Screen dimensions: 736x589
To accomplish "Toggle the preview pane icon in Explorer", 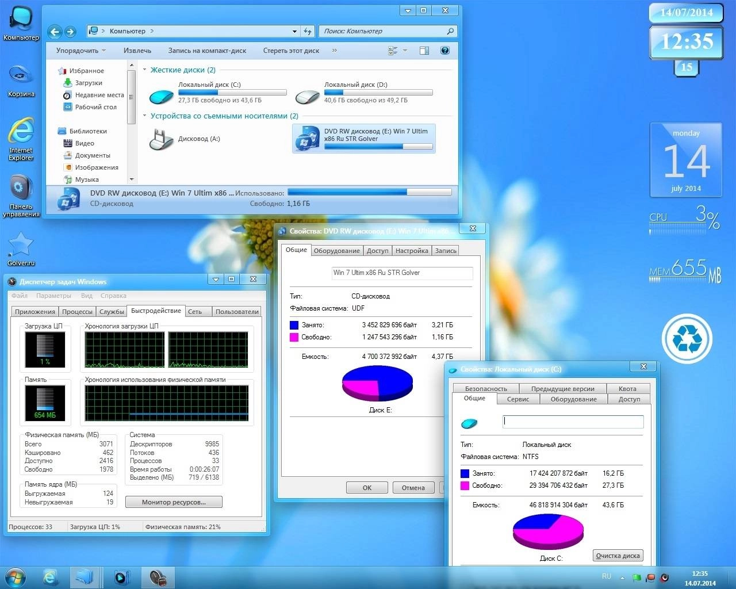I will click(x=424, y=51).
